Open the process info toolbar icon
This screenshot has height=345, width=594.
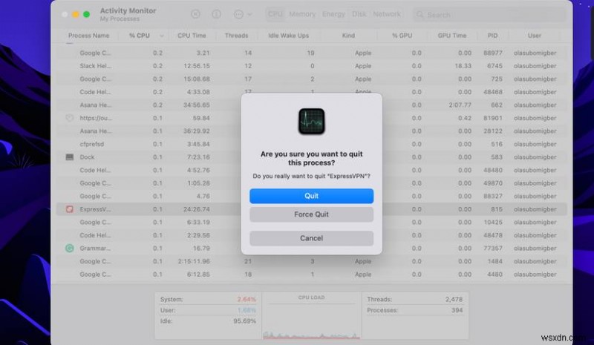point(216,14)
